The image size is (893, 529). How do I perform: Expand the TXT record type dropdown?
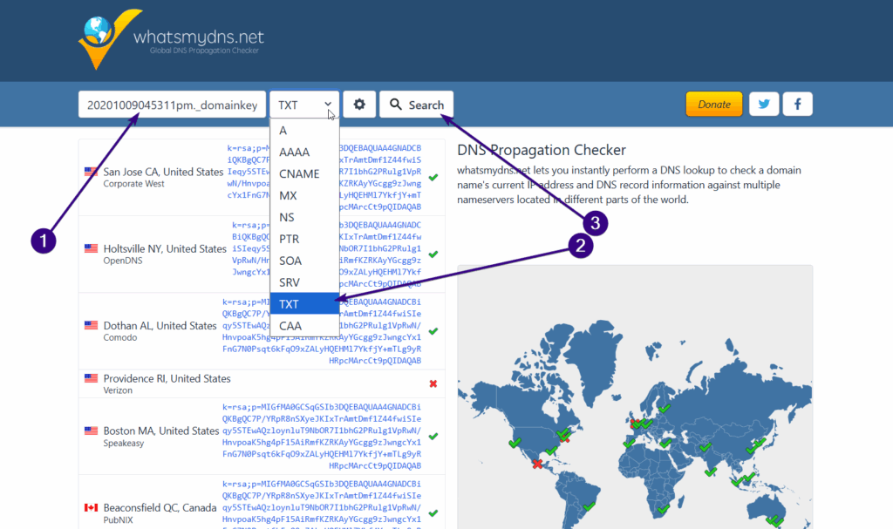304,105
